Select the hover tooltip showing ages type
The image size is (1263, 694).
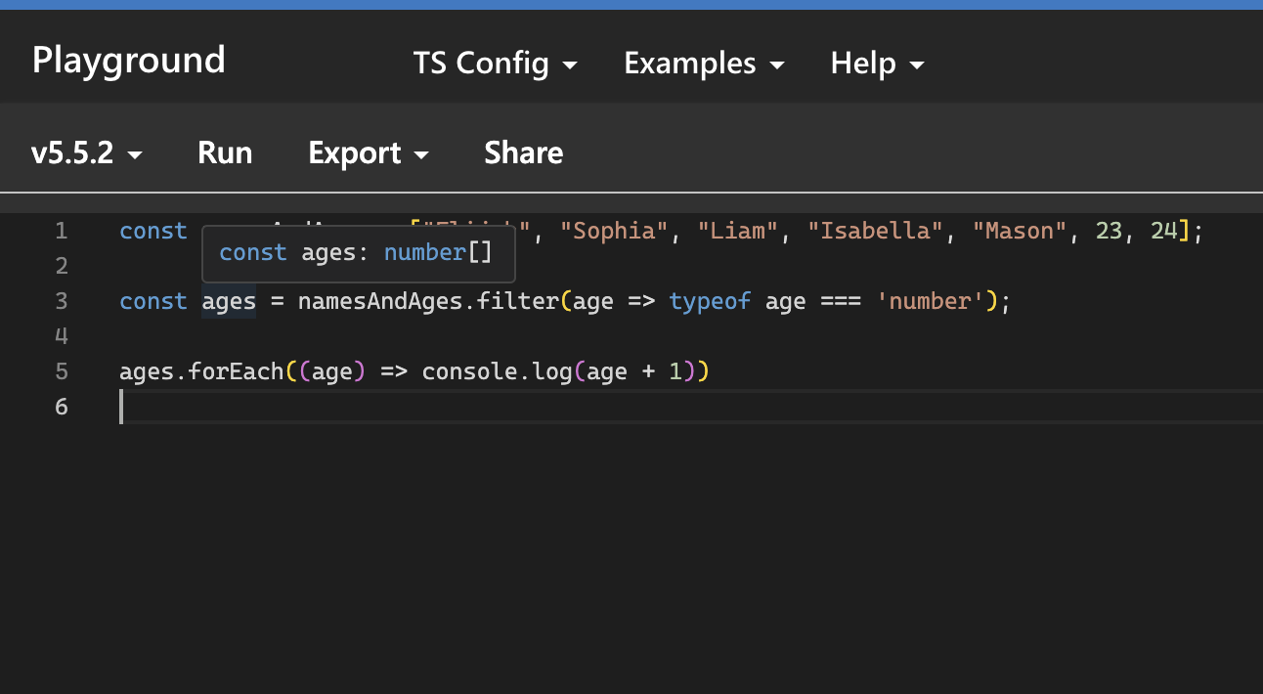(358, 252)
